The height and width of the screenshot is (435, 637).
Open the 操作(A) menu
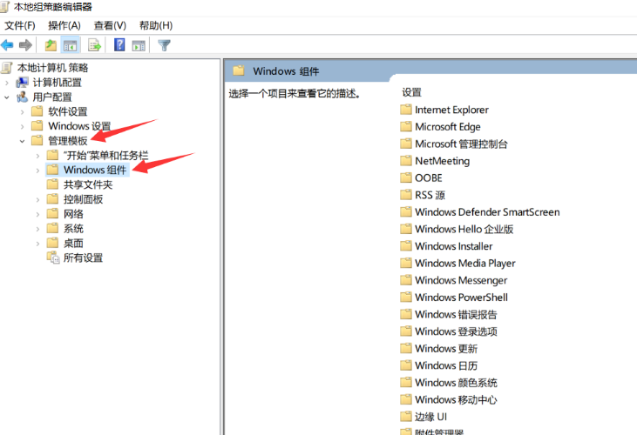pyautogui.click(x=64, y=25)
